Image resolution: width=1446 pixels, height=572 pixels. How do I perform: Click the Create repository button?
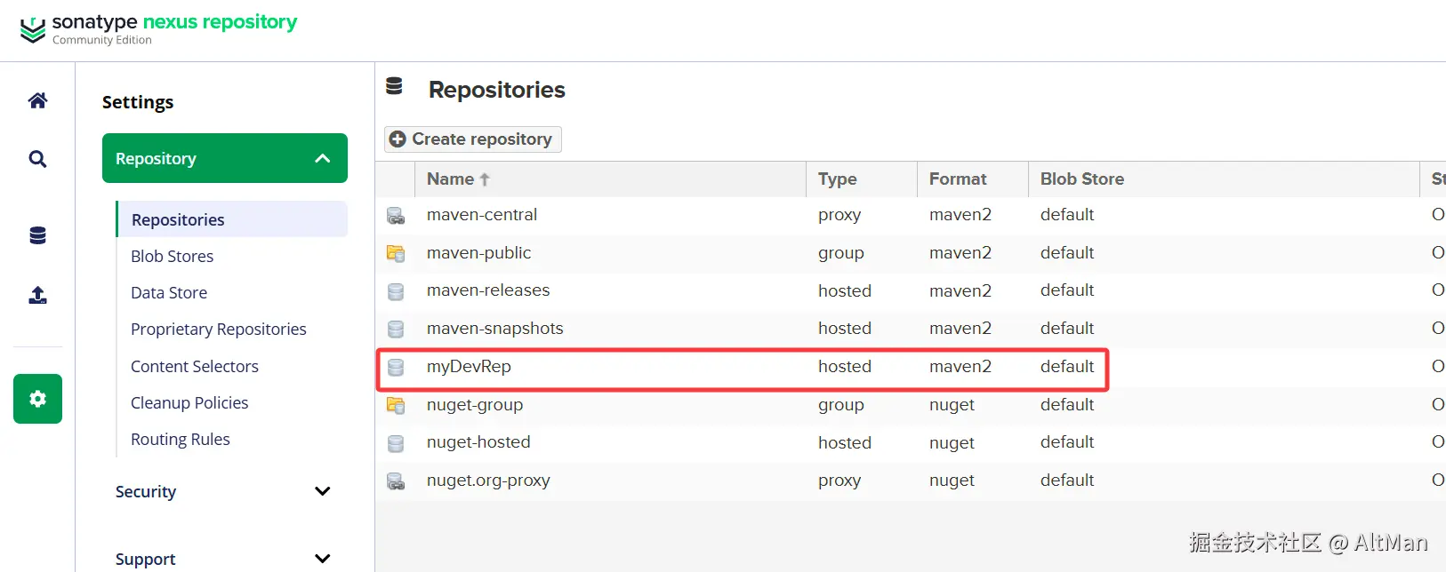(472, 139)
